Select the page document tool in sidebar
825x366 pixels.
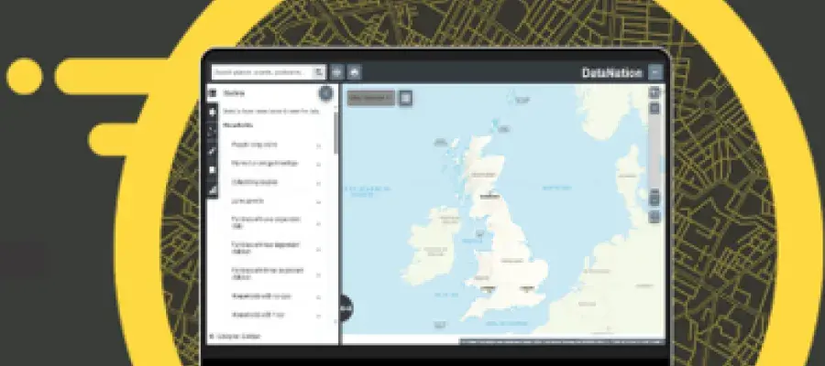pos(213,170)
